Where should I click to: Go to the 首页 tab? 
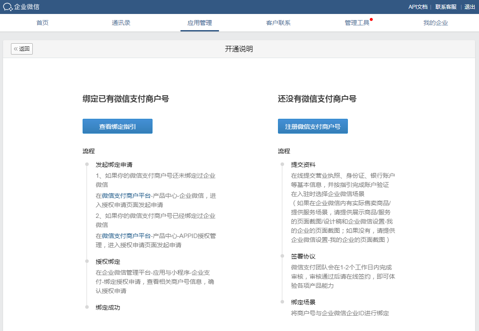click(42, 23)
